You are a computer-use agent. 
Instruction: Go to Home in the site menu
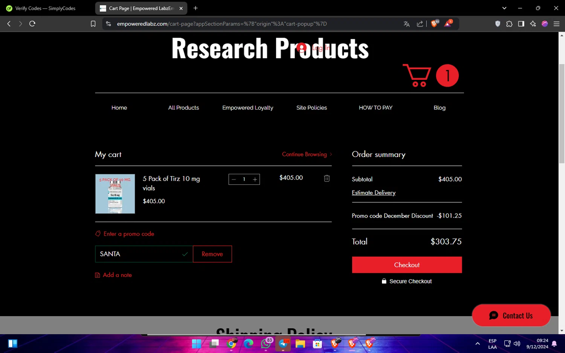tap(119, 108)
